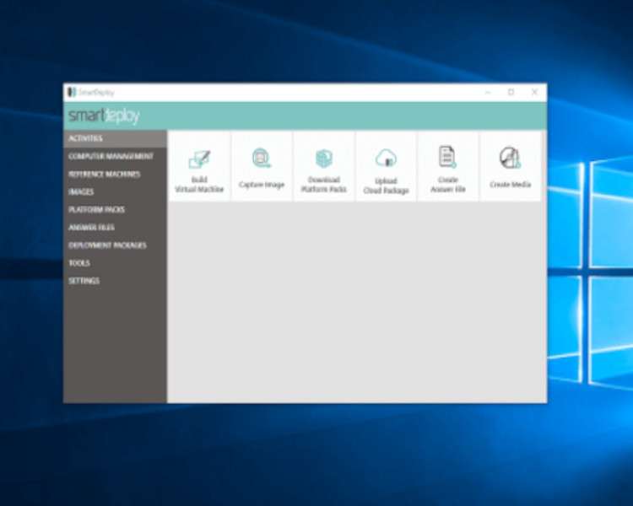Show the Answer Files section
This screenshot has height=506, width=633.
coord(91,227)
